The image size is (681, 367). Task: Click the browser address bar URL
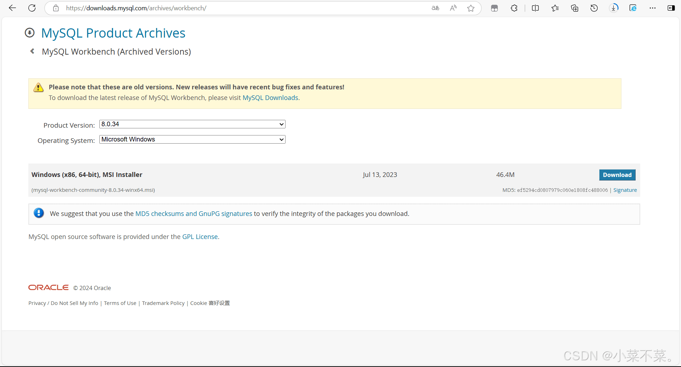(x=136, y=8)
